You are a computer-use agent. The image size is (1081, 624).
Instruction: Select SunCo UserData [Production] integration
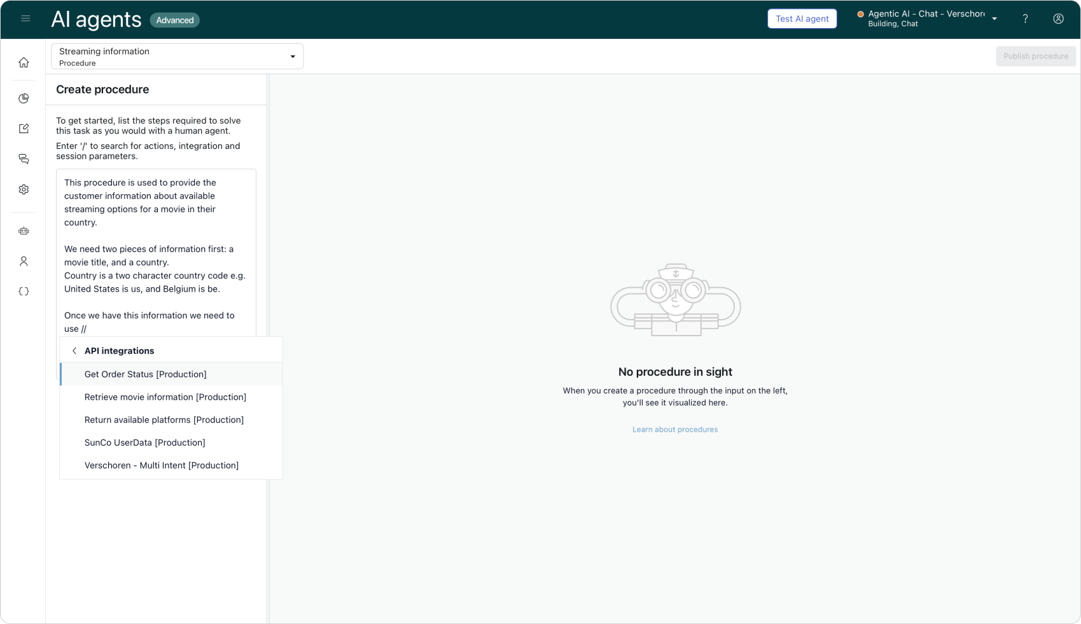[x=171, y=443]
